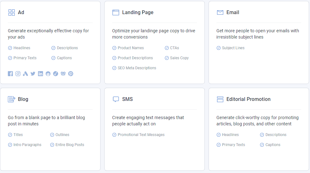
Task: Click the check icon beside CTAs
Action: pyautogui.click(x=167, y=48)
